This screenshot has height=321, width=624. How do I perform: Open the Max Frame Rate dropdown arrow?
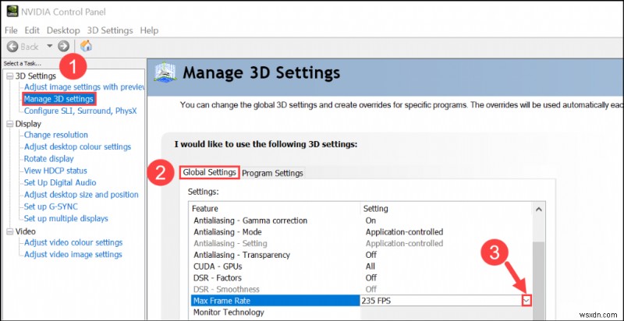tap(526, 300)
